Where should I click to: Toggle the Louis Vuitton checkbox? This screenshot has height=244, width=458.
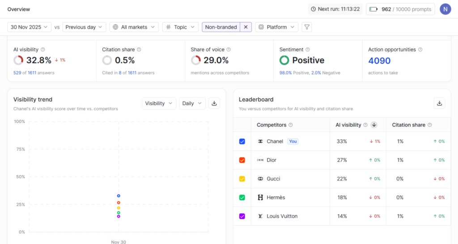point(242,216)
